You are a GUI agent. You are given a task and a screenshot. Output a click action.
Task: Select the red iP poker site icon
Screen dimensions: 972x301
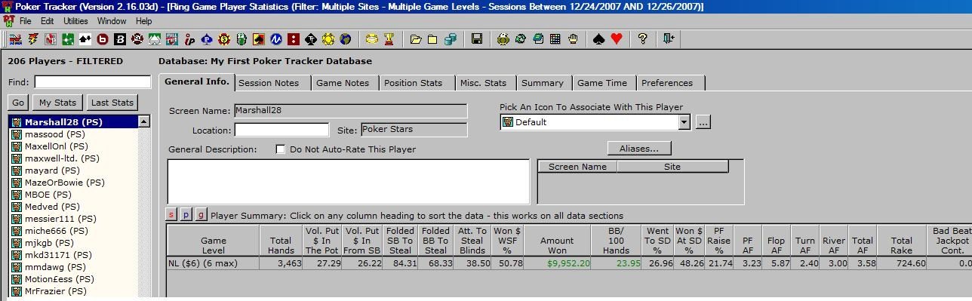(x=189, y=39)
